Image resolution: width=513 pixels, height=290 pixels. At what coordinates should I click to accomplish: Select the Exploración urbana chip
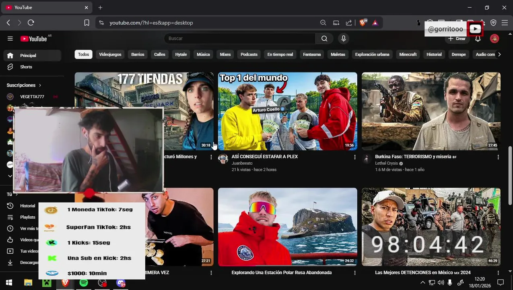tap(372, 54)
